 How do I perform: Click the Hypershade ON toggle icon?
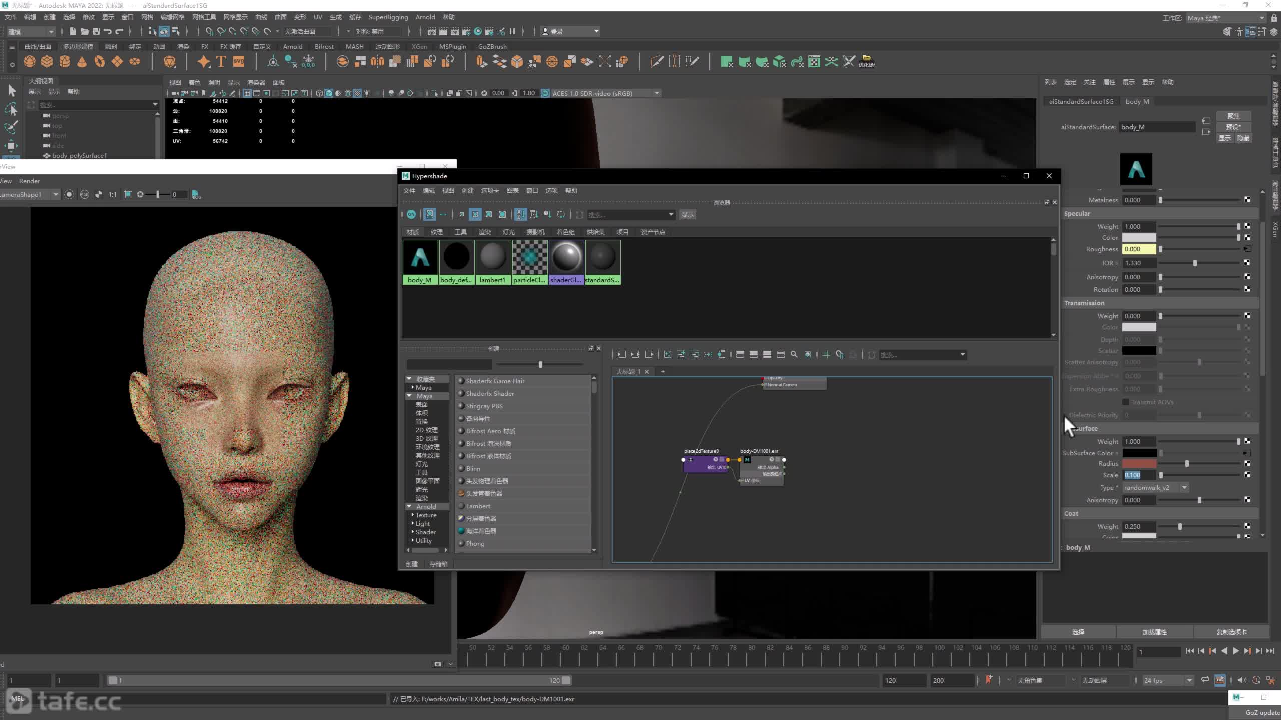(x=411, y=214)
